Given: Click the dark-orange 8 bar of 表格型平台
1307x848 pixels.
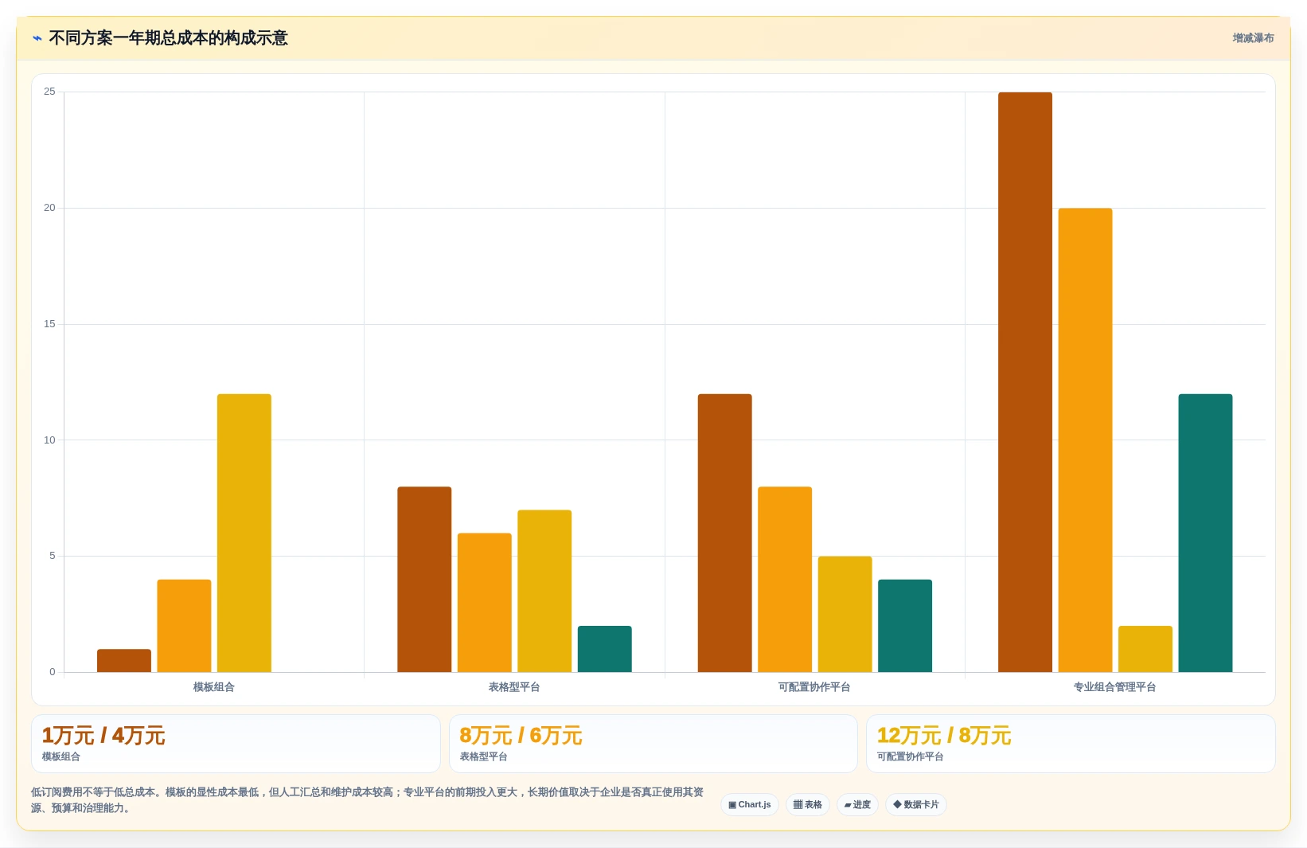Looking at the screenshot, I should (x=424, y=580).
